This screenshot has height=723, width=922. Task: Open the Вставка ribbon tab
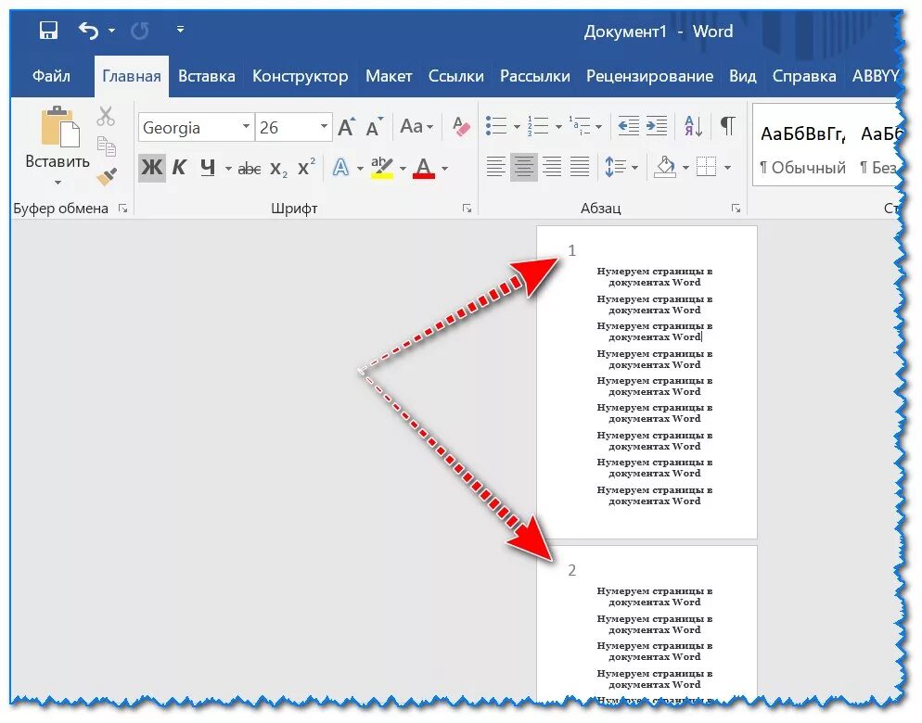[207, 76]
